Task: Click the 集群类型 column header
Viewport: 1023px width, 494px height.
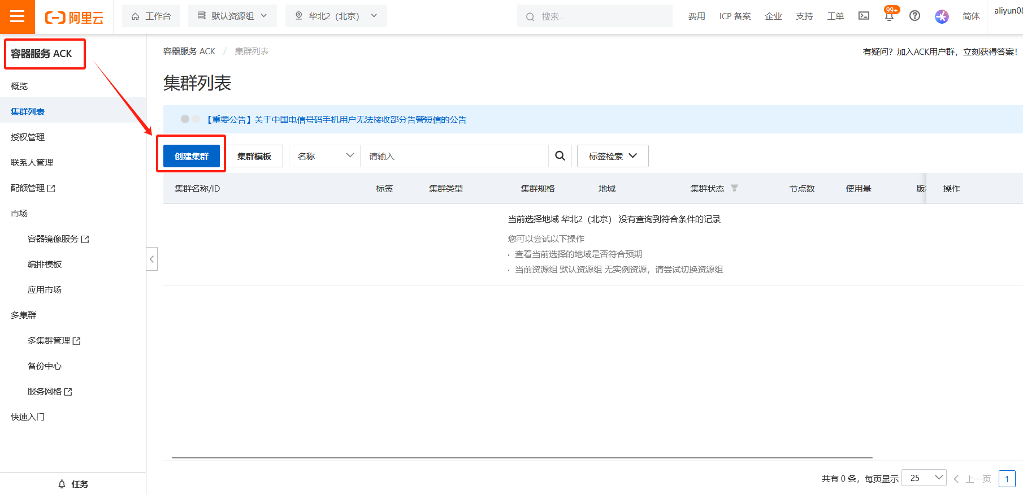Action: pos(445,188)
